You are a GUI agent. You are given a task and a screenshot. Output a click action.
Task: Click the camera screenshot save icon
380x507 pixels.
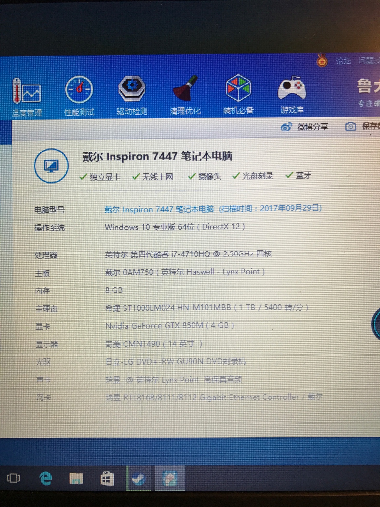[x=350, y=126]
